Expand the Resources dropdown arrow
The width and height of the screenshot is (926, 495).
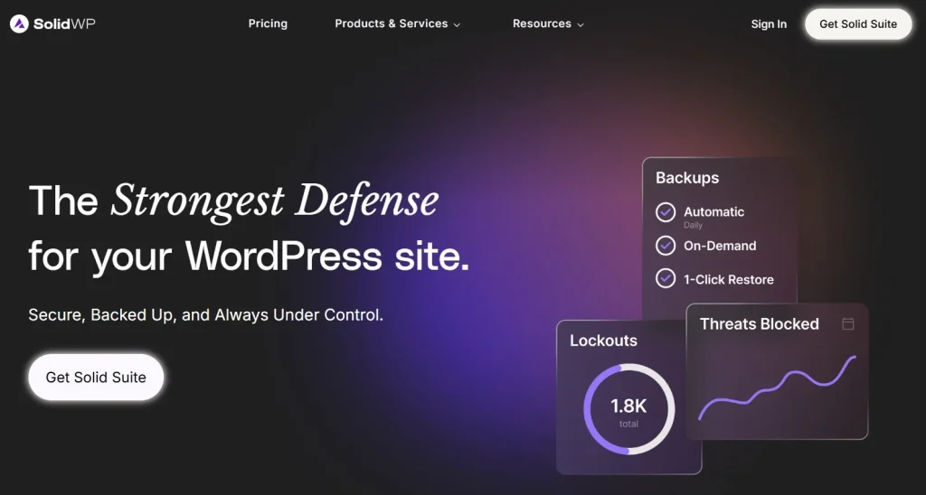coord(581,25)
